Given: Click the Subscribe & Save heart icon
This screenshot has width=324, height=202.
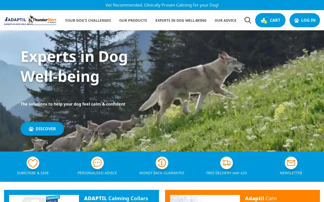Looking at the screenshot, I should coord(33,163).
